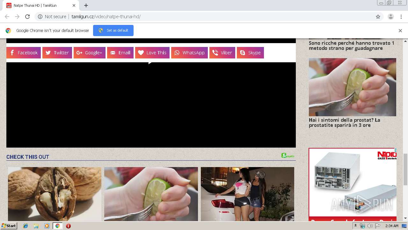Open the sidebar lime-with-fork ad image
Screen dimensions: 408x230
[x=353, y=87]
